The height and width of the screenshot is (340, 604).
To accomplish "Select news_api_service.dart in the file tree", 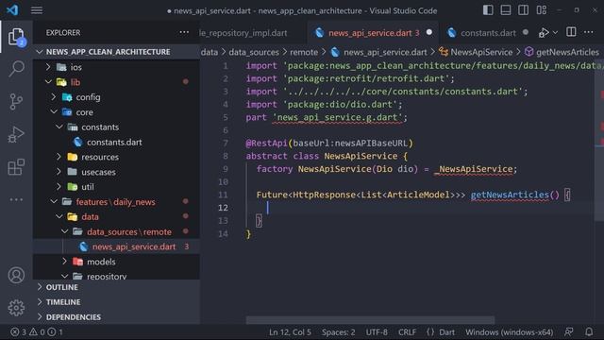I will (x=115, y=246).
